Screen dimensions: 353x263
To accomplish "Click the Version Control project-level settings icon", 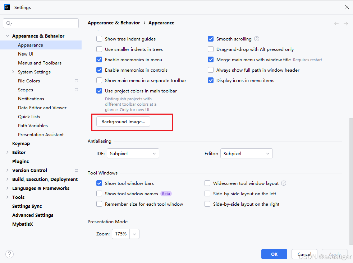I will pyautogui.click(x=76, y=170).
